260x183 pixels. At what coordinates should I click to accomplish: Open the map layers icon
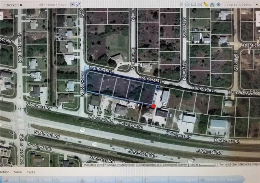tap(212, 4)
